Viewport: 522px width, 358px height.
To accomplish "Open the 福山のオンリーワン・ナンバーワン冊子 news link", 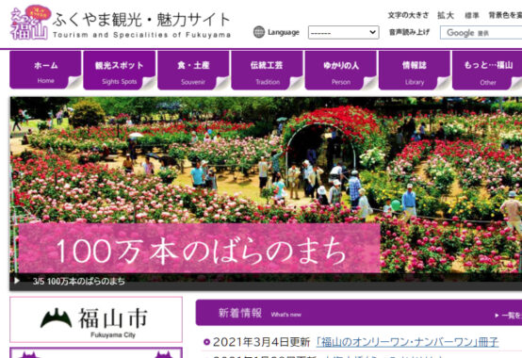I will pyautogui.click(x=407, y=342).
